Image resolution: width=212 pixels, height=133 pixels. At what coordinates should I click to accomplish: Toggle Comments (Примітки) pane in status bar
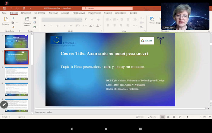[x=152, y=117]
